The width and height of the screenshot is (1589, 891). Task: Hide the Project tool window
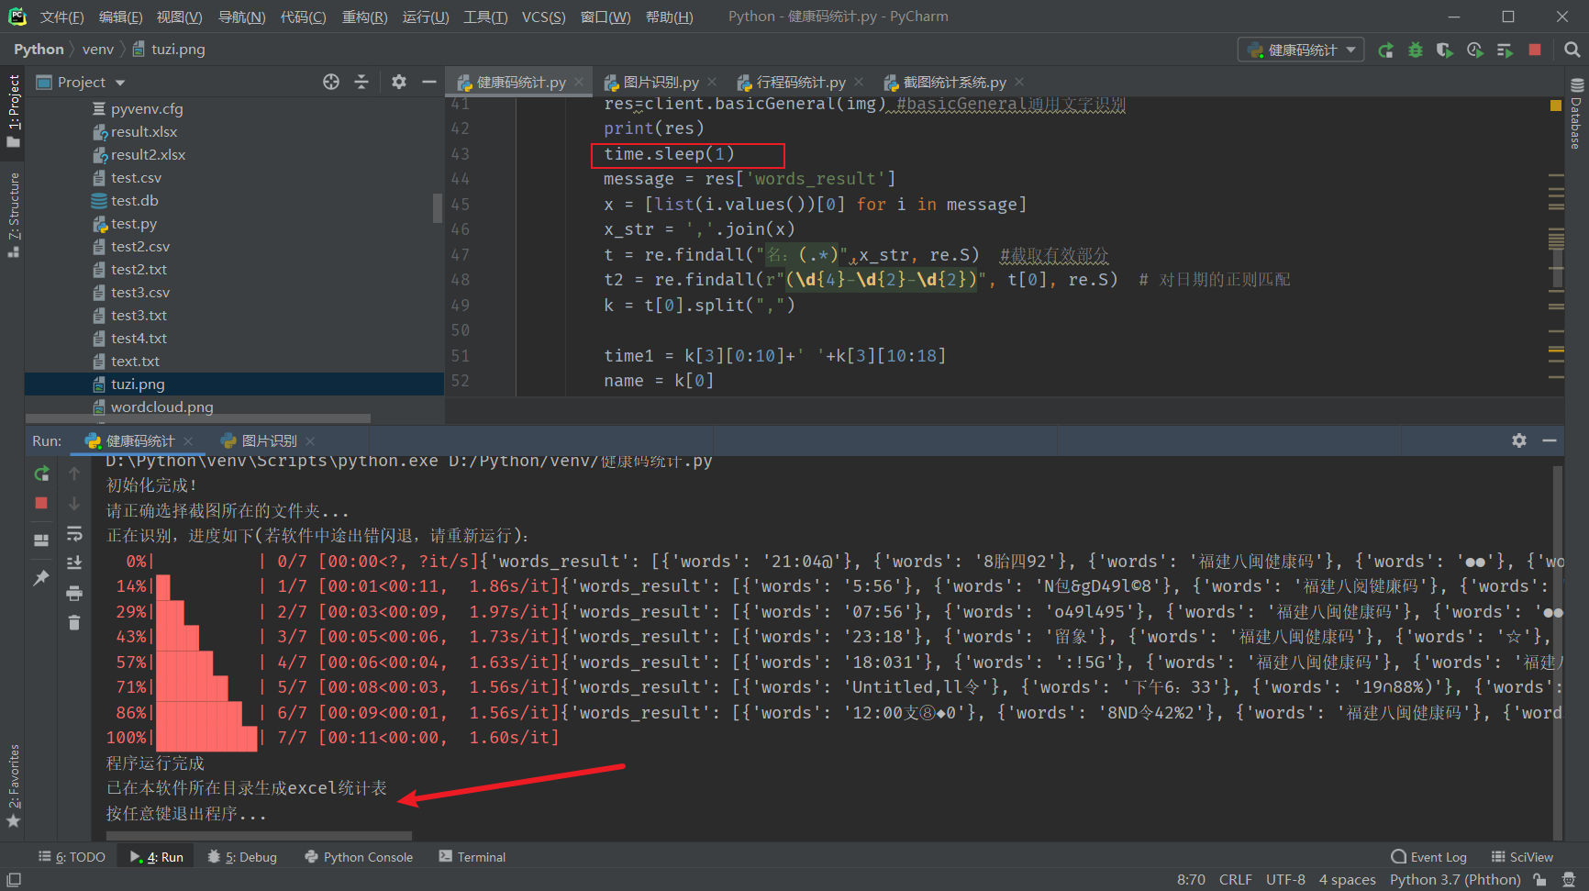pyautogui.click(x=428, y=82)
